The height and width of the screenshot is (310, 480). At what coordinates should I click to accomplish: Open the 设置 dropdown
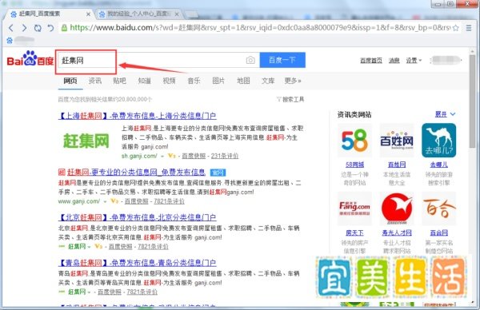coord(414,61)
